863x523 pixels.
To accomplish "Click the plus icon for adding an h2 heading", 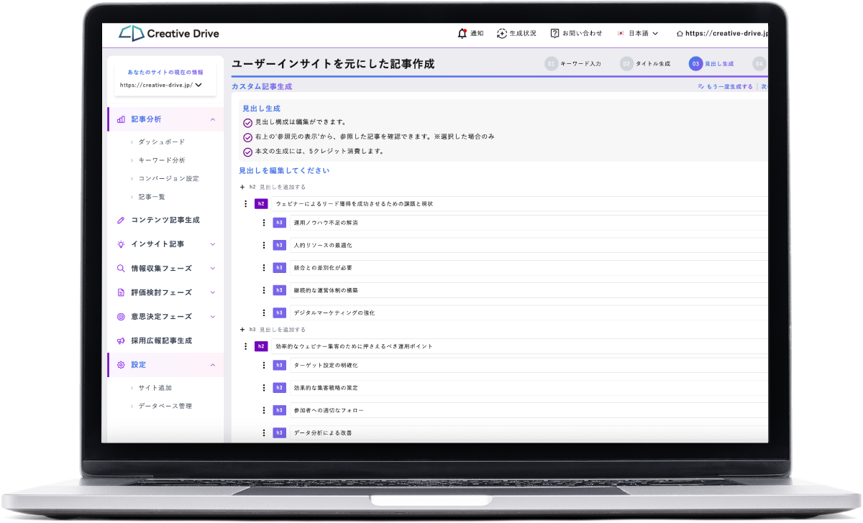I will click(x=242, y=187).
